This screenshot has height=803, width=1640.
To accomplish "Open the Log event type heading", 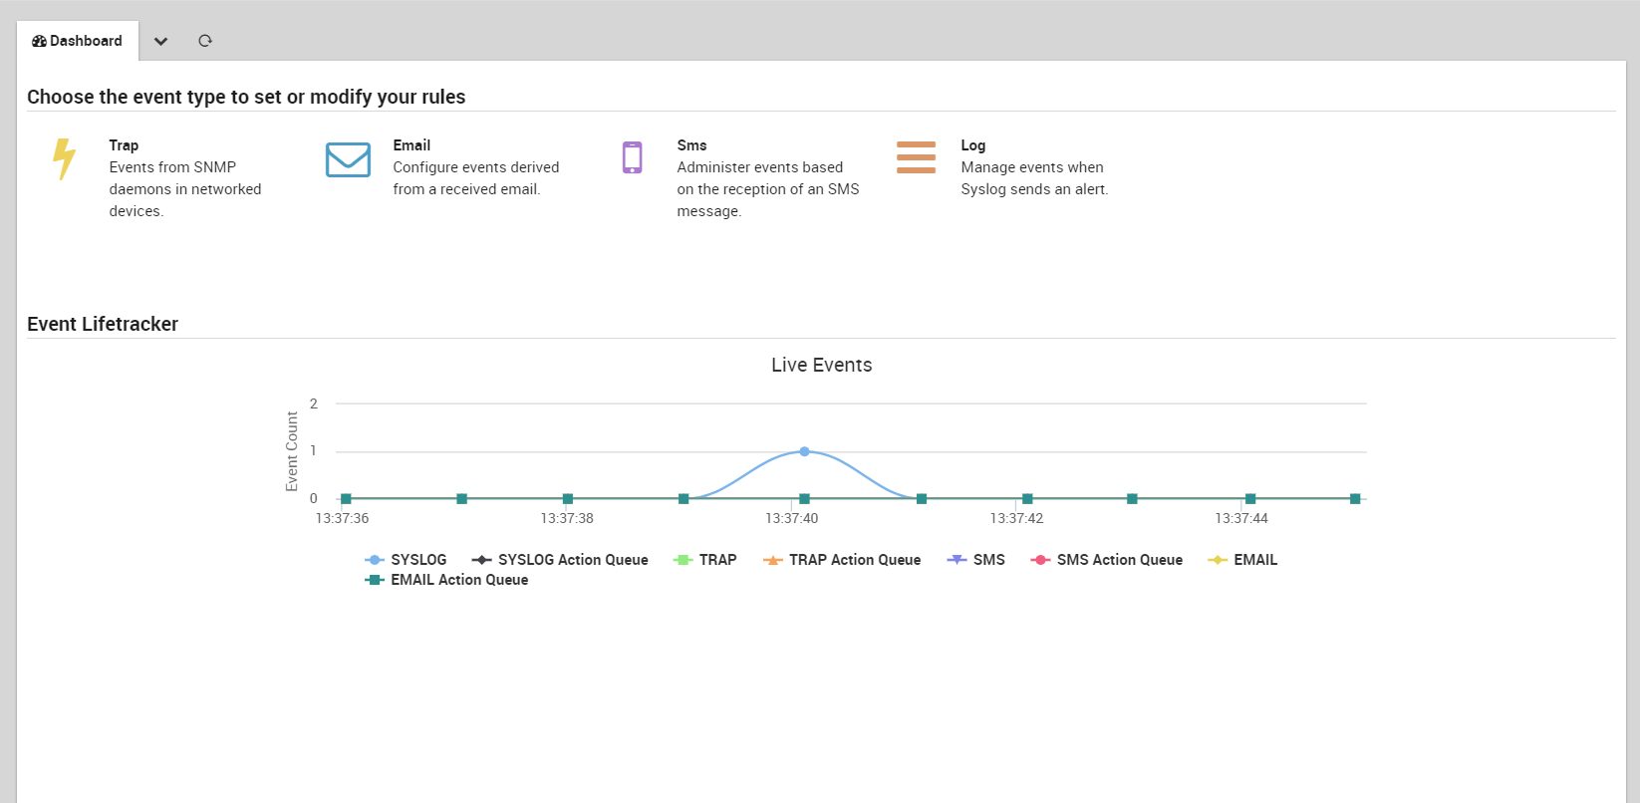I will click(x=972, y=145).
